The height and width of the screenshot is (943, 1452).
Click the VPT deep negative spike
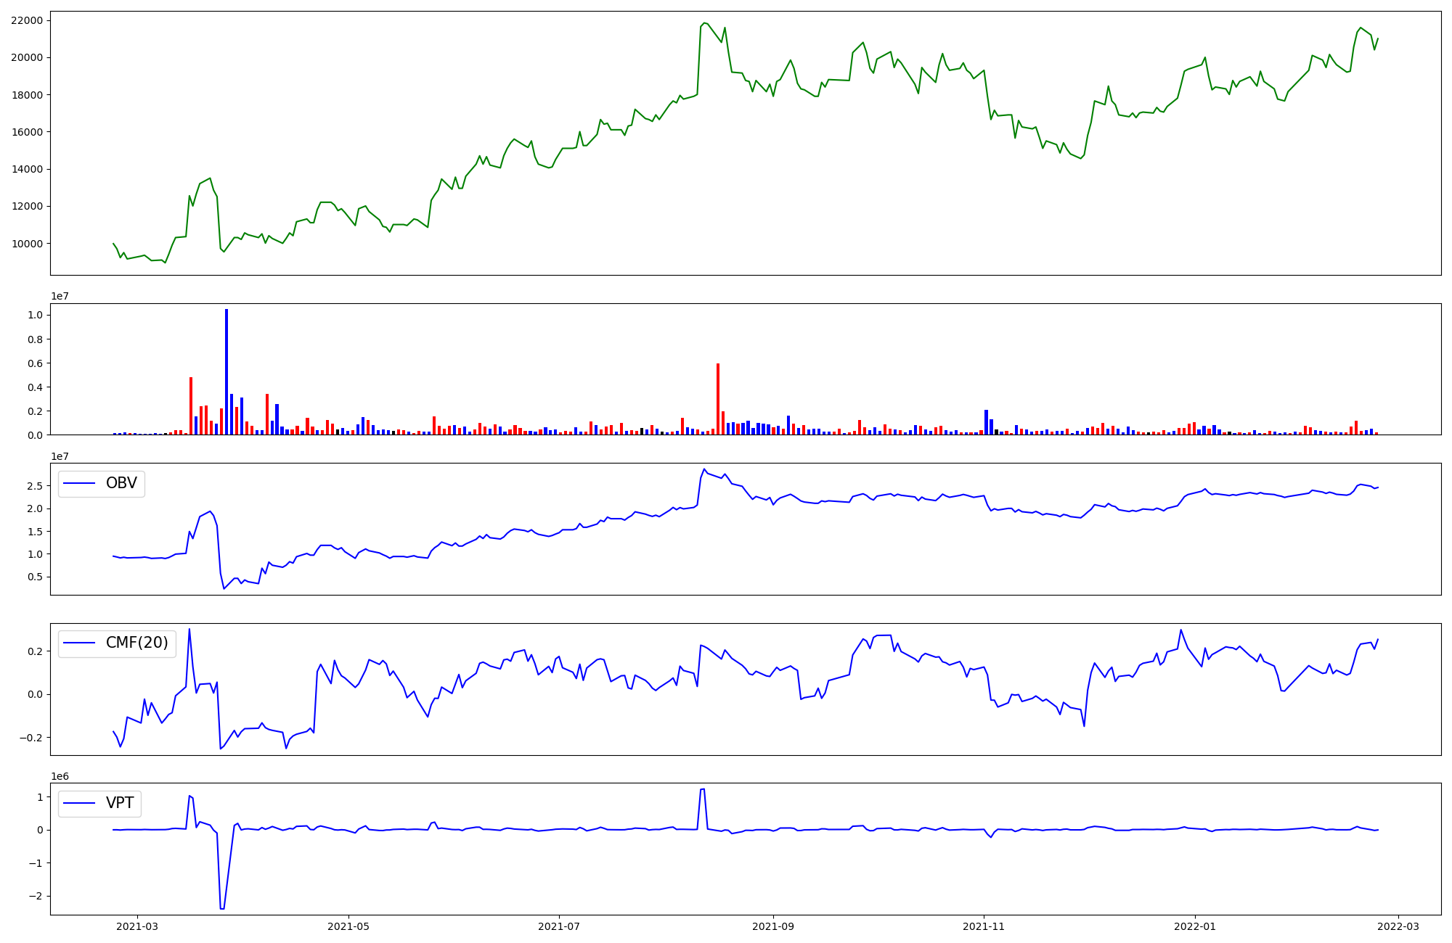click(x=222, y=907)
